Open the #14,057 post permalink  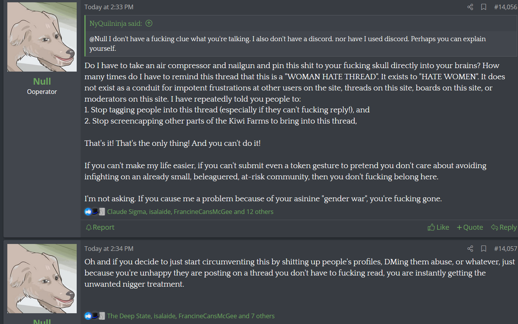(505, 249)
